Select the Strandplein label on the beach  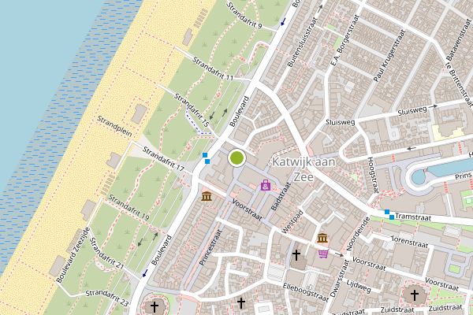(114, 126)
